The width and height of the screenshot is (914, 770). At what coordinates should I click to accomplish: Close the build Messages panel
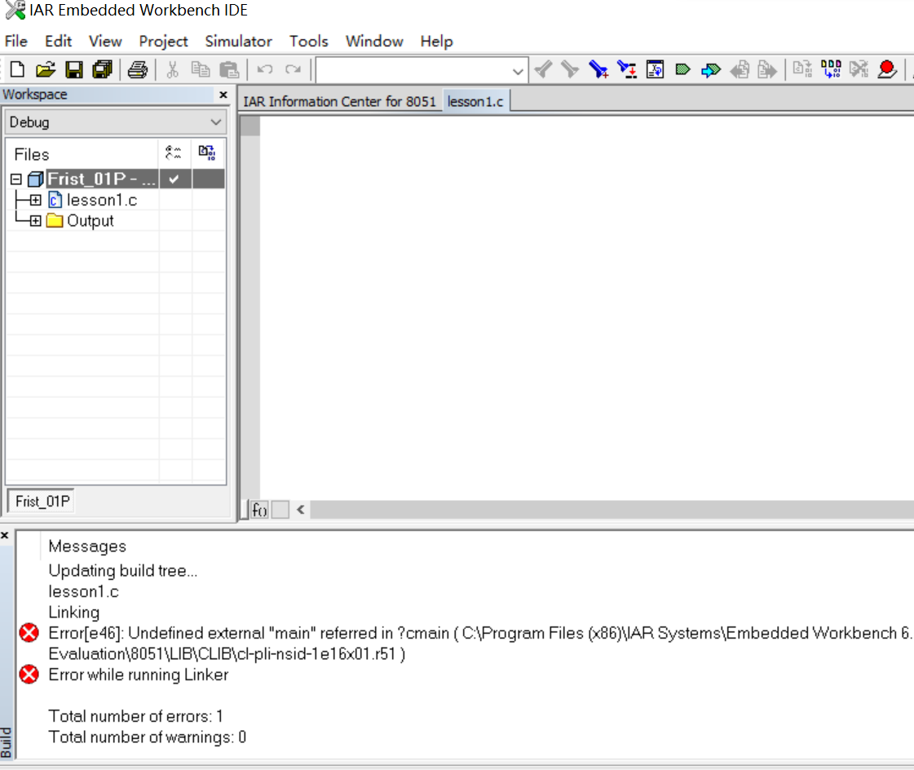tap(5, 535)
